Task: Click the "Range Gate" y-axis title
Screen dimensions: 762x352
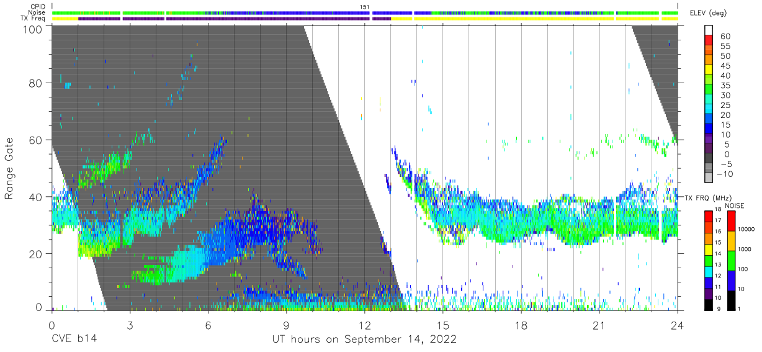Action: pos(9,169)
